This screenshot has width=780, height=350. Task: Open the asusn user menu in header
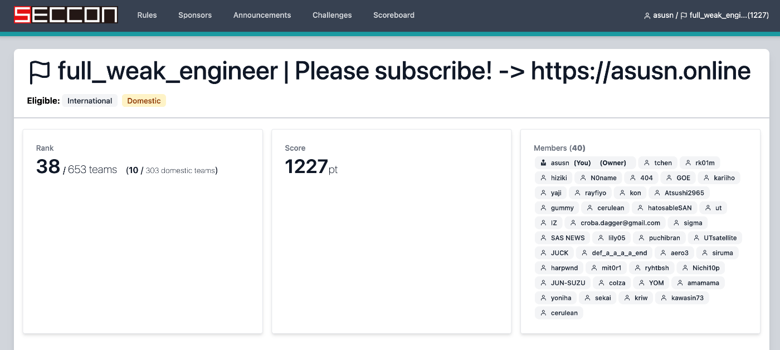pyautogui.click(x=658, y=16)
